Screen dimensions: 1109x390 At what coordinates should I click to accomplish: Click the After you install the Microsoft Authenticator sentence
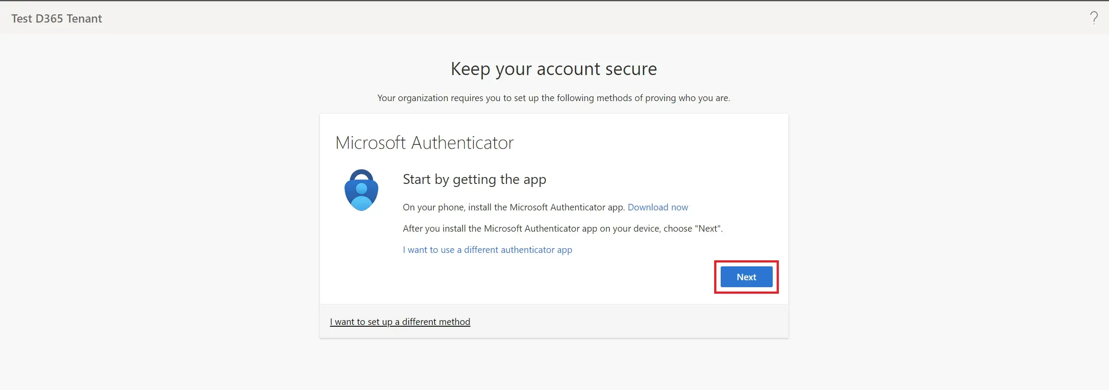[563, 229]
